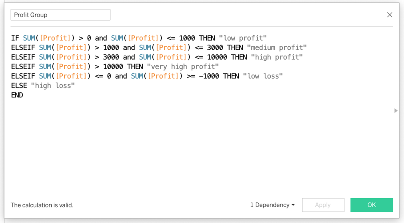Viewport: 404px width, 223px height.
Task: Close the calculation editor with the X icon
Action: pos(389,15)
